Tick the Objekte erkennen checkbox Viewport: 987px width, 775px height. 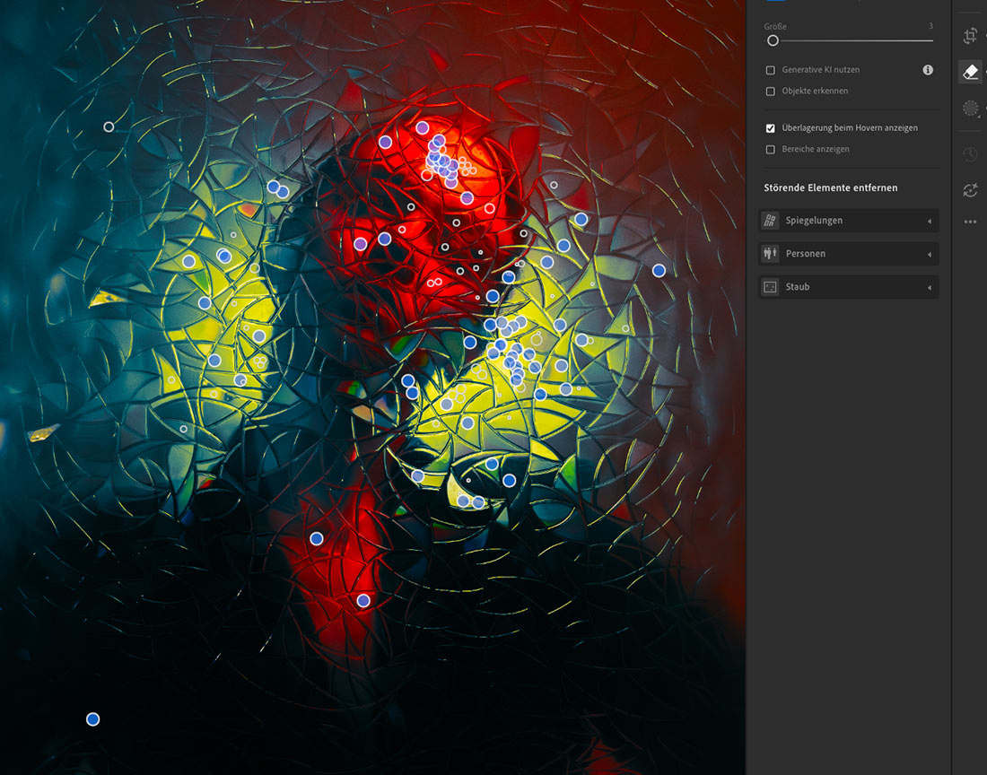pyautogui.click(x=771, y=91)
